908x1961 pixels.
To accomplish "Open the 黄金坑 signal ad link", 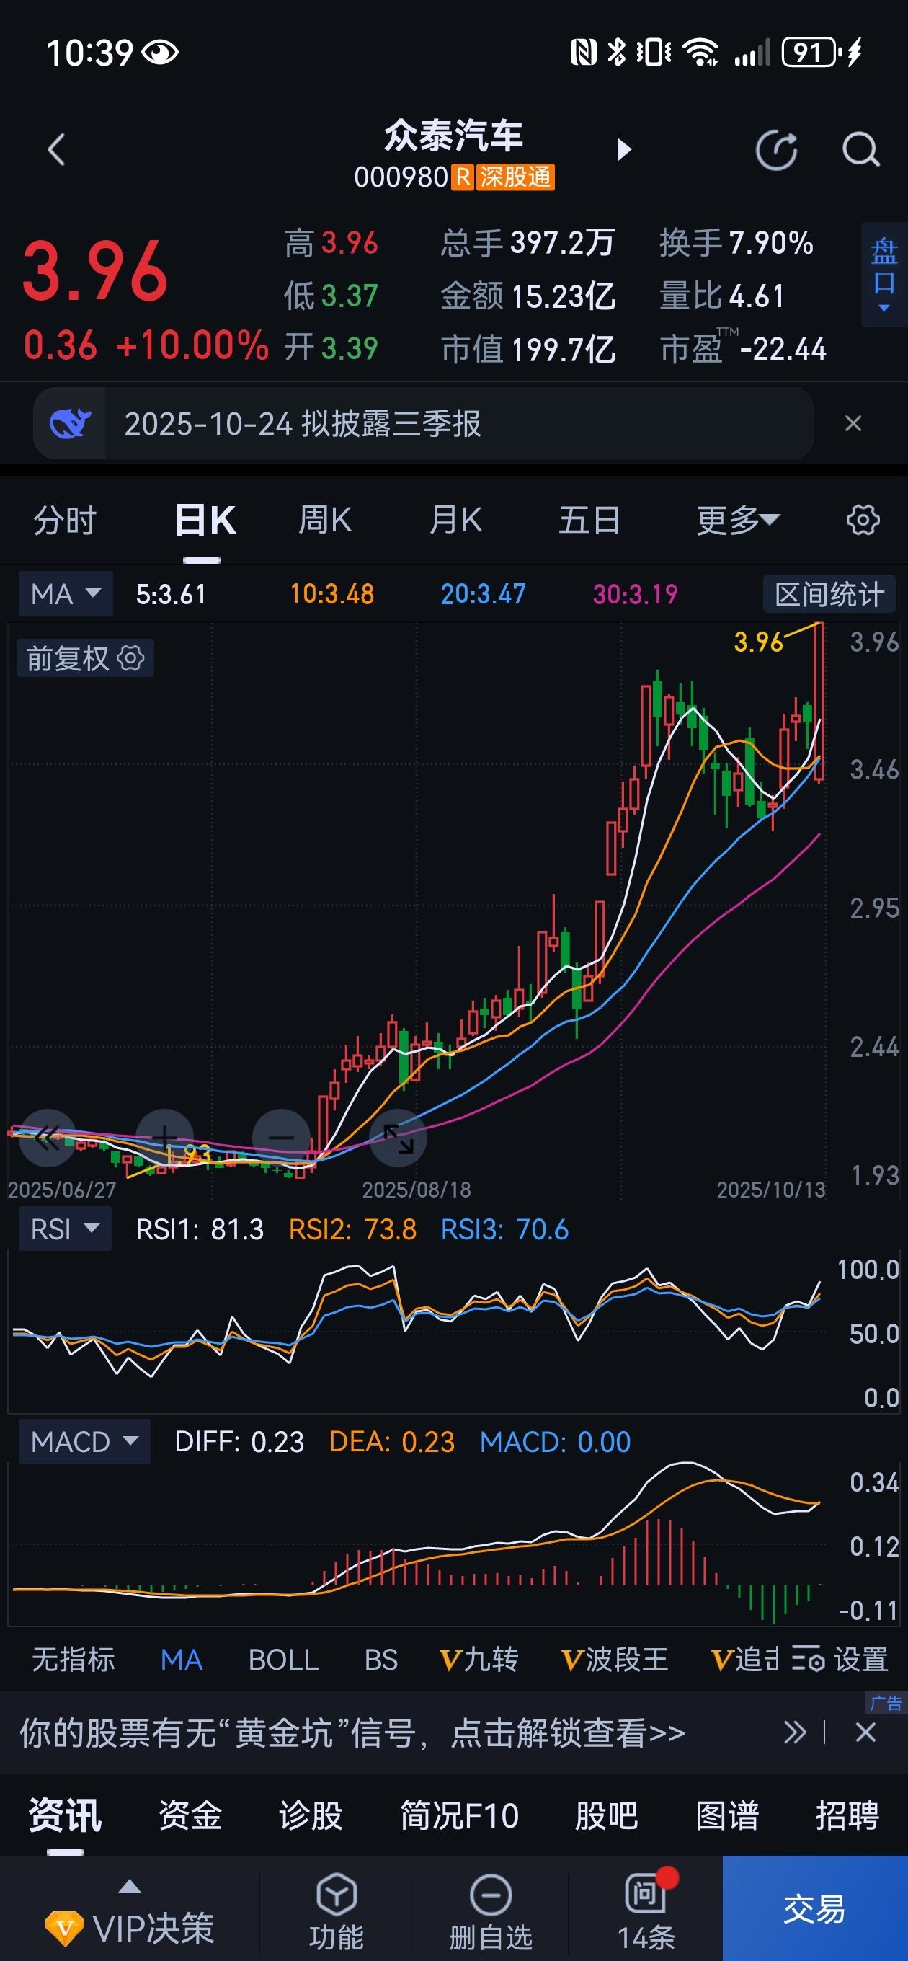I will point(352,1733).
